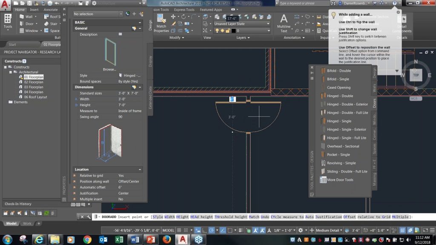Toggle the layer lock icon in Layers panel
The image size is (436, 245).
228,31
